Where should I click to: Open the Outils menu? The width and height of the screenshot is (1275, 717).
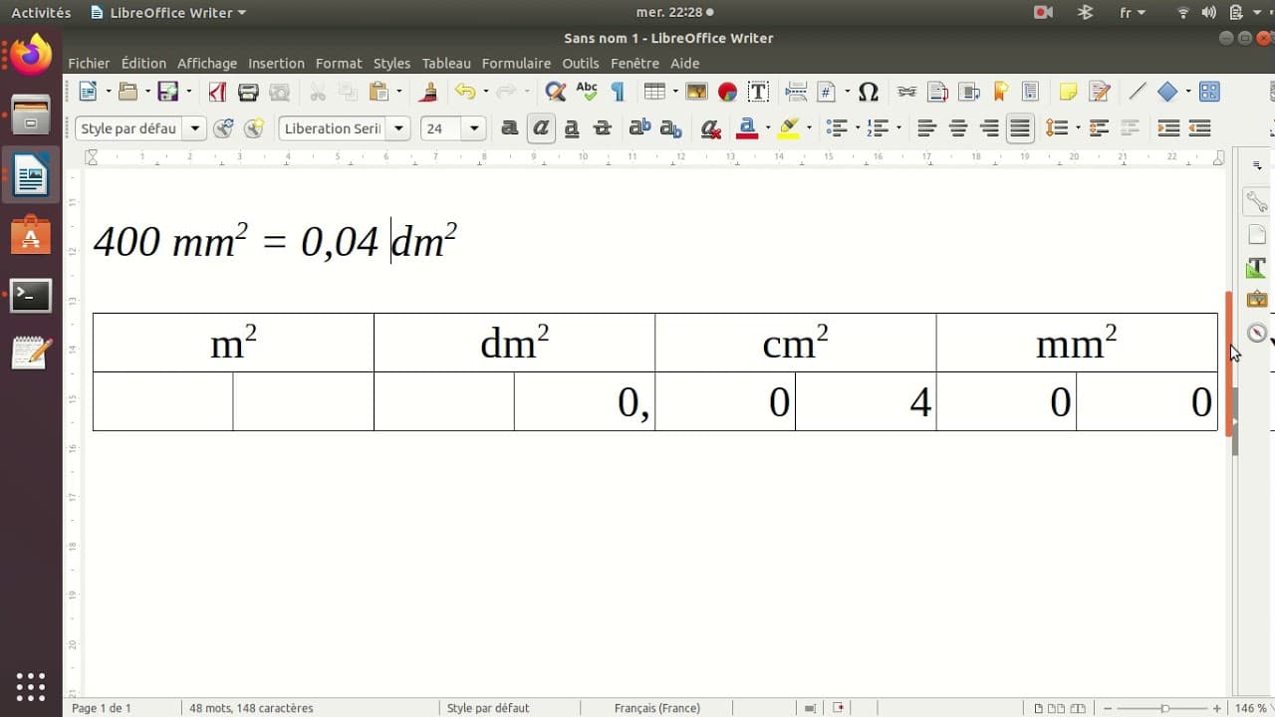pos(581,63)
